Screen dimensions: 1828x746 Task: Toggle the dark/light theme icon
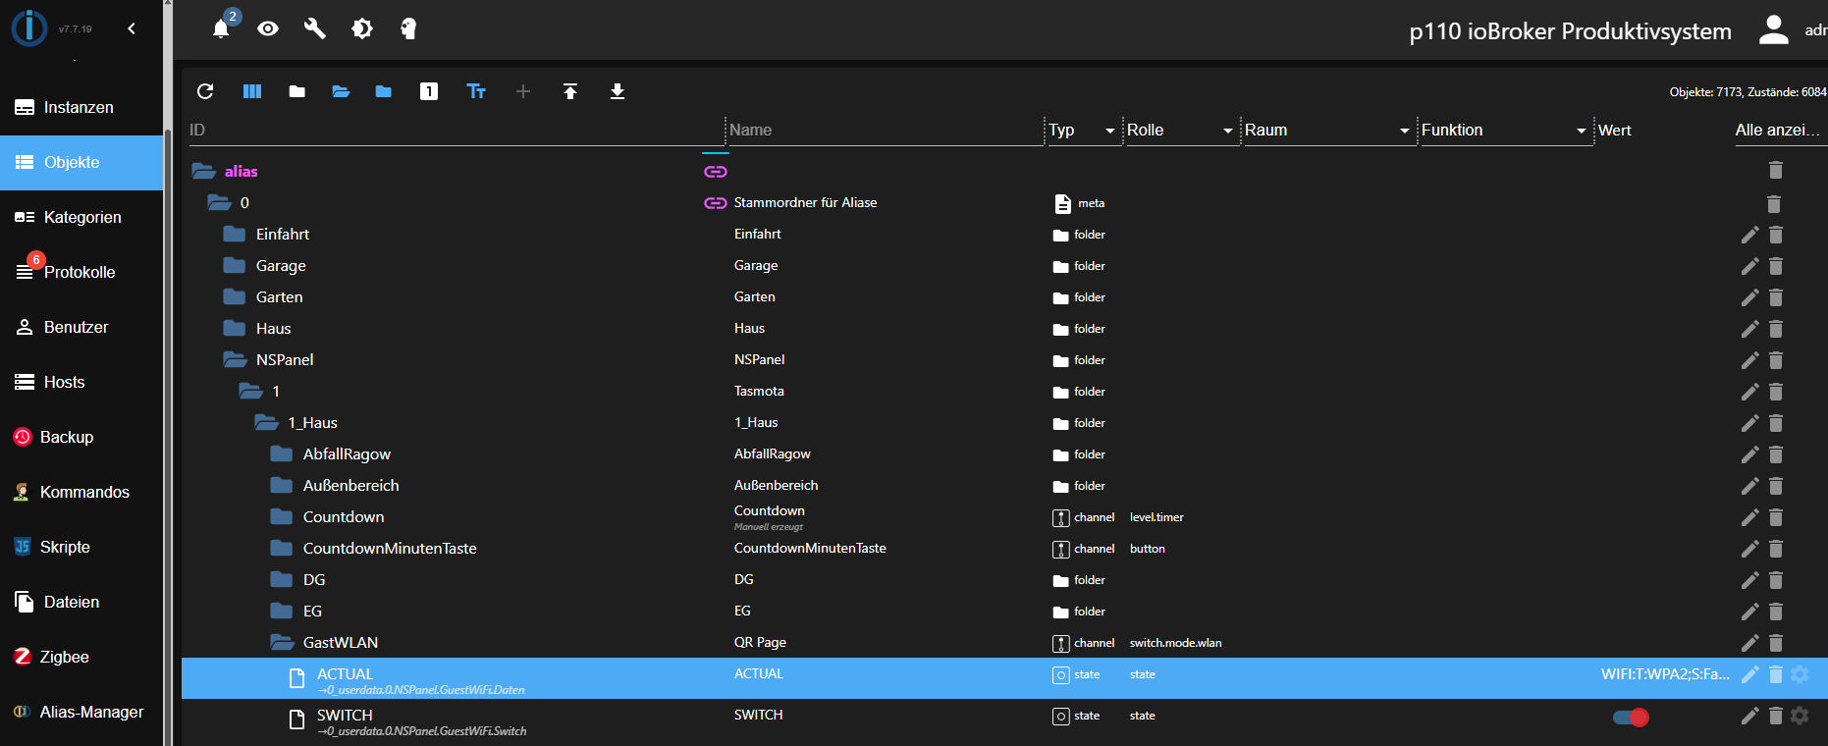pyautogui.click(x=362, y=28)
